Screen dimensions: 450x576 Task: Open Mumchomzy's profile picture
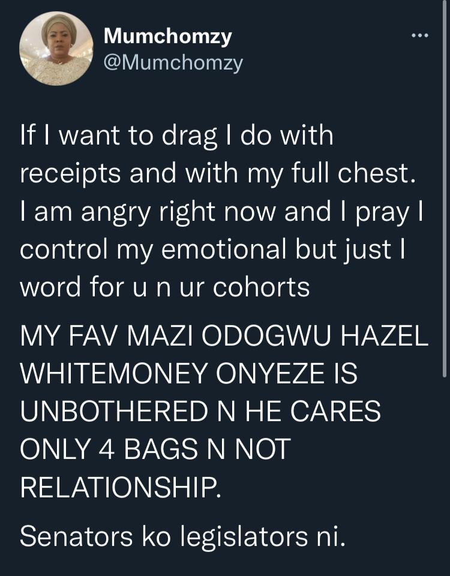click(x=56, y=49)
